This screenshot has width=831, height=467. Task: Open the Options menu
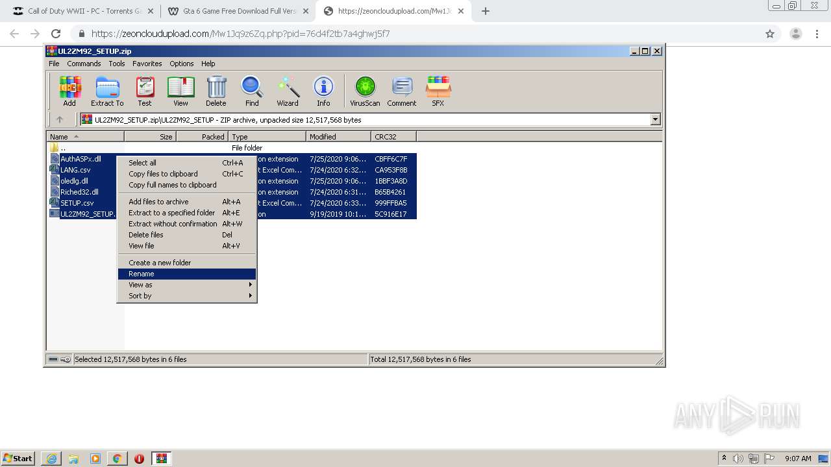[182, 64]
